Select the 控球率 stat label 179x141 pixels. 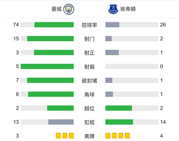[x=89, y=25]
